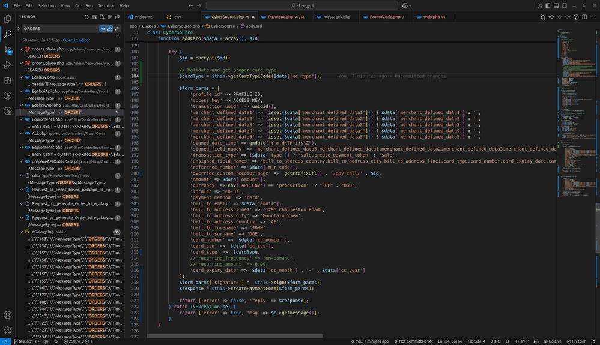Screen dimensions: 600x345
Task: Collapse the Egalaxy.php search result group
Action: click(22, 77)
